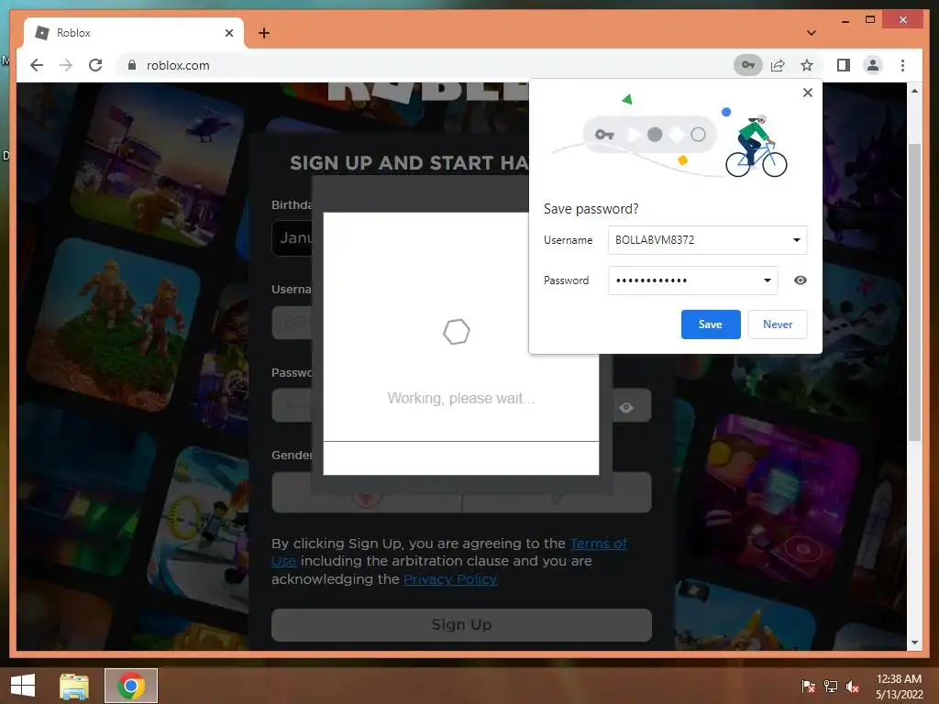Click the page scrollbar up arrow
The image size is (939, 704).
click(914, 91)
